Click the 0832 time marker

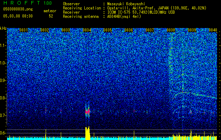[x=45, y=30]
